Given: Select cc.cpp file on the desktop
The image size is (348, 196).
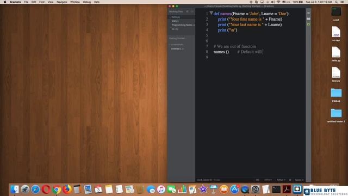Looking at the screenshot, I should pyautogui.click(x=336, y=33).
